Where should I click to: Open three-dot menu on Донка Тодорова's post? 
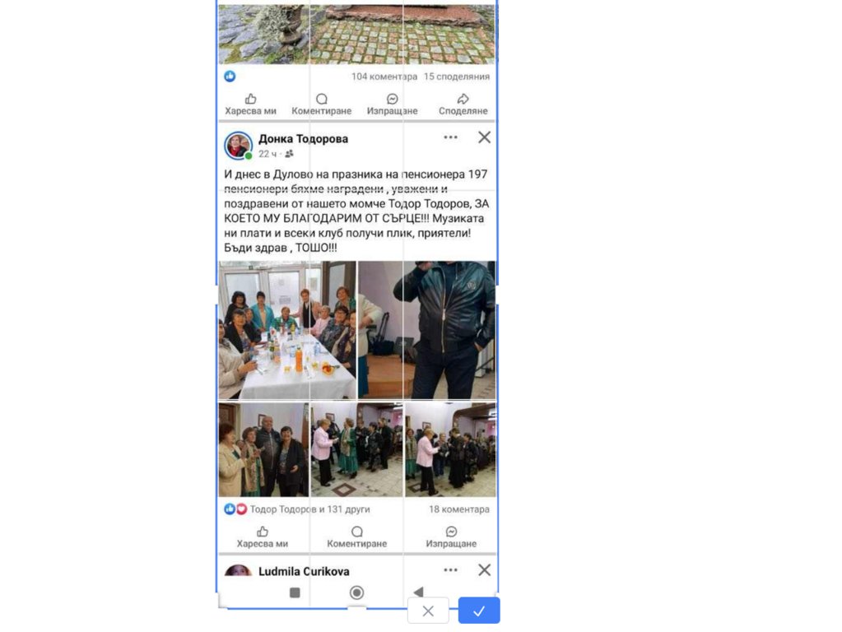(450, 137)
